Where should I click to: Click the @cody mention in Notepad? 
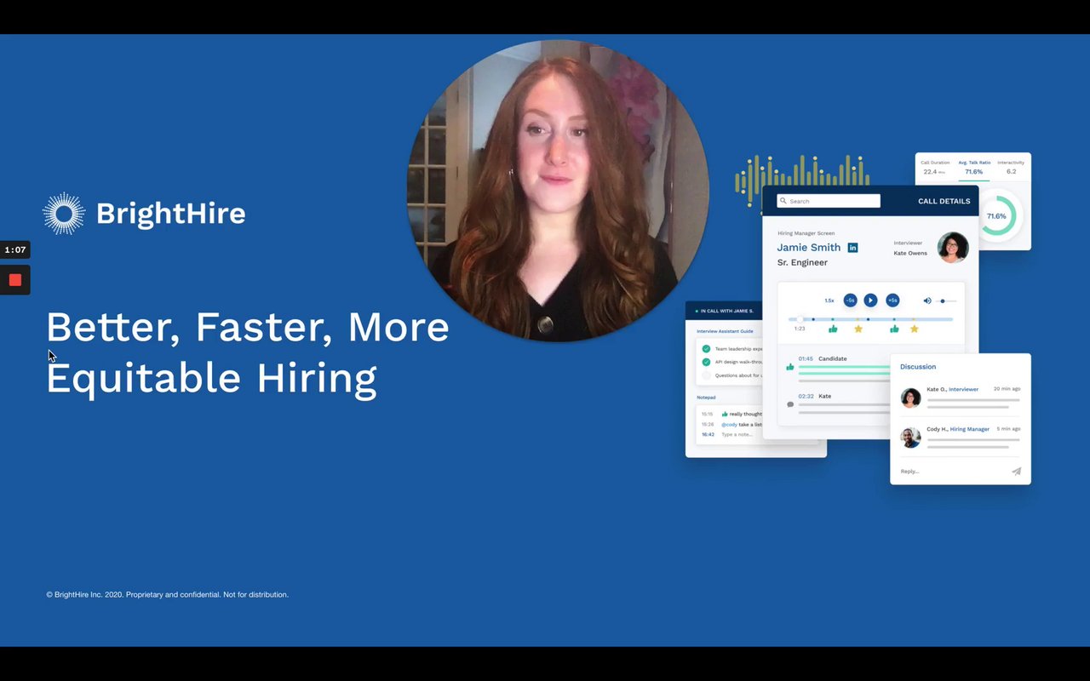pos(730,424)
